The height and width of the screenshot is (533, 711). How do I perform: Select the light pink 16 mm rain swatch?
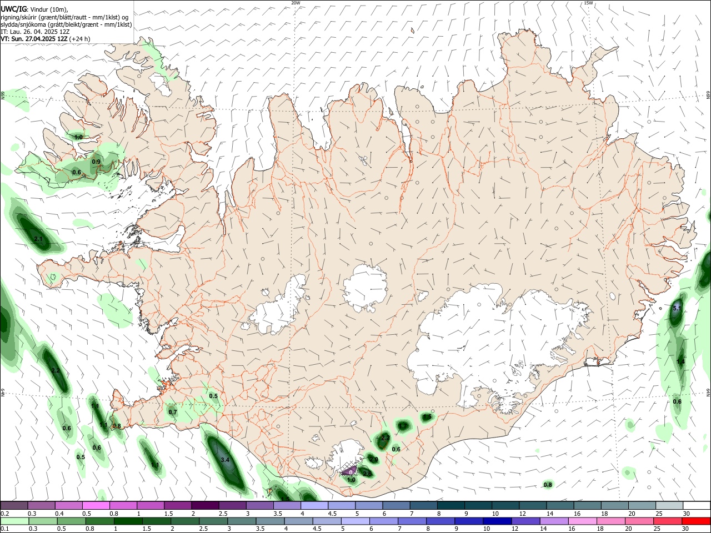click(x=583, y=521)
